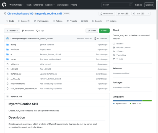158x133 pixels.
Task: Open the Releases section heading
Action: click(117, 68)
